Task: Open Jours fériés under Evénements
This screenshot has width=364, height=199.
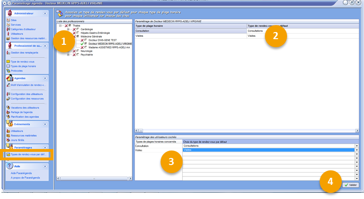Action: pos(17,140)
